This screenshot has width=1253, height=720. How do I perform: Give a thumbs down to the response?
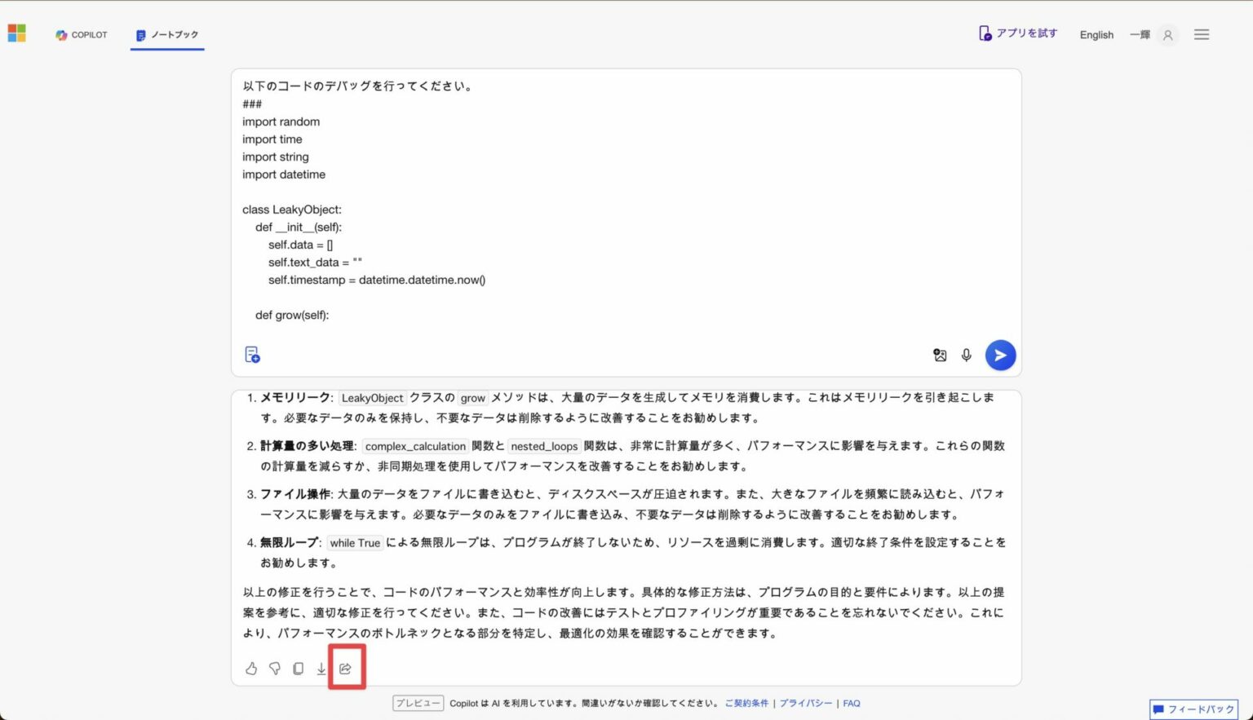click(274, 668)
